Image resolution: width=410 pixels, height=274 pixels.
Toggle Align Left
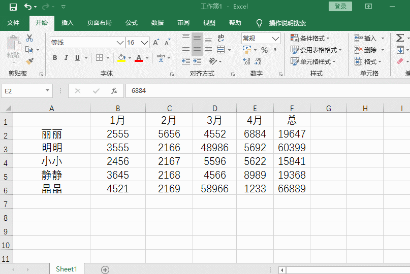186,50
